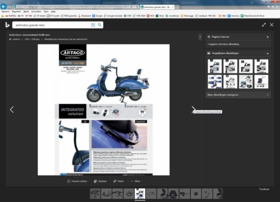Viewport: 280px width, 202px height.
Task: Click the Bing logo icon
Action: coord(7,25)
